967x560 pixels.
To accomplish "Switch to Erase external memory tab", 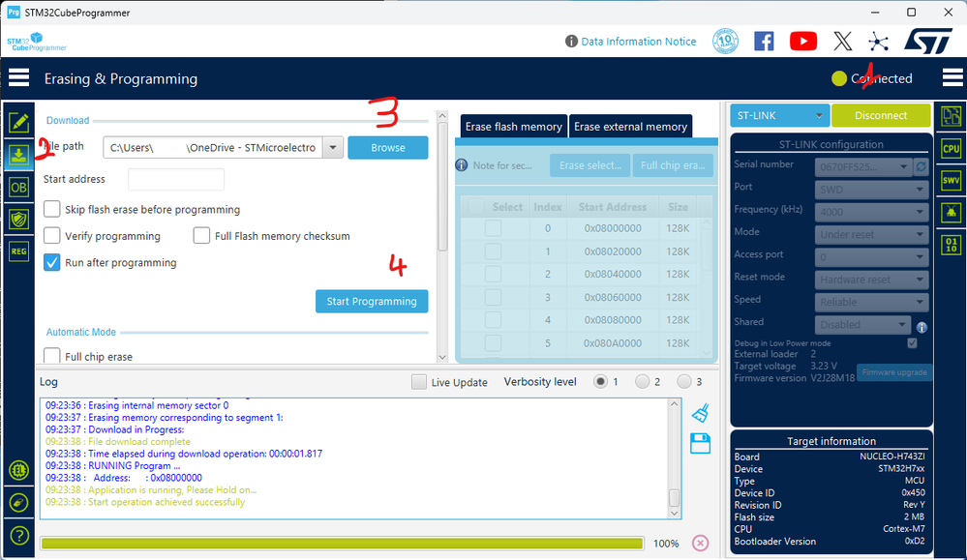I will tap(630, 127).
